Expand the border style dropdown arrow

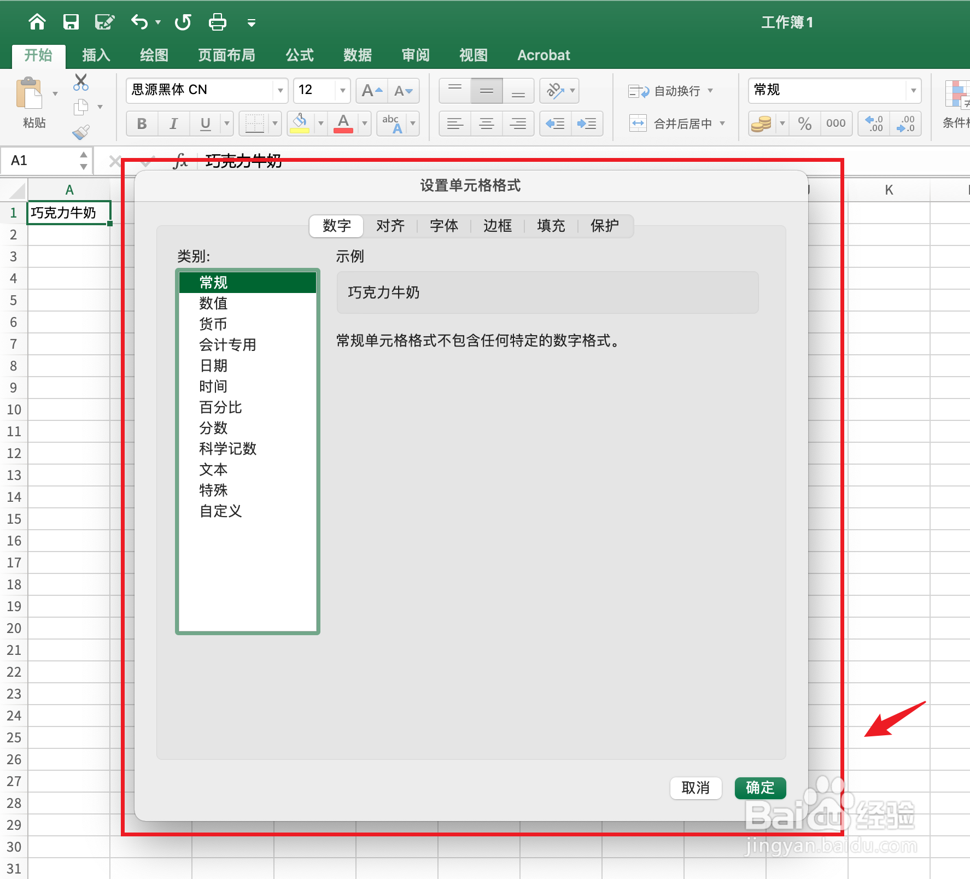click(x=275, y=123)
